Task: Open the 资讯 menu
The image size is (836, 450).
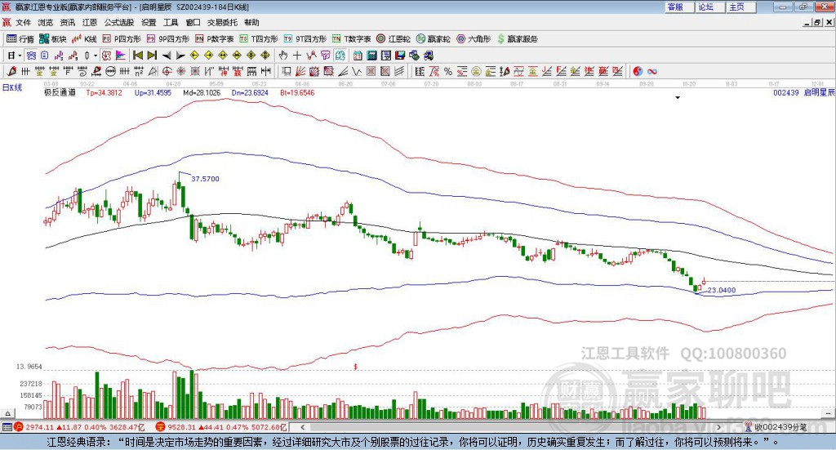Action: [x=67, y=22]
